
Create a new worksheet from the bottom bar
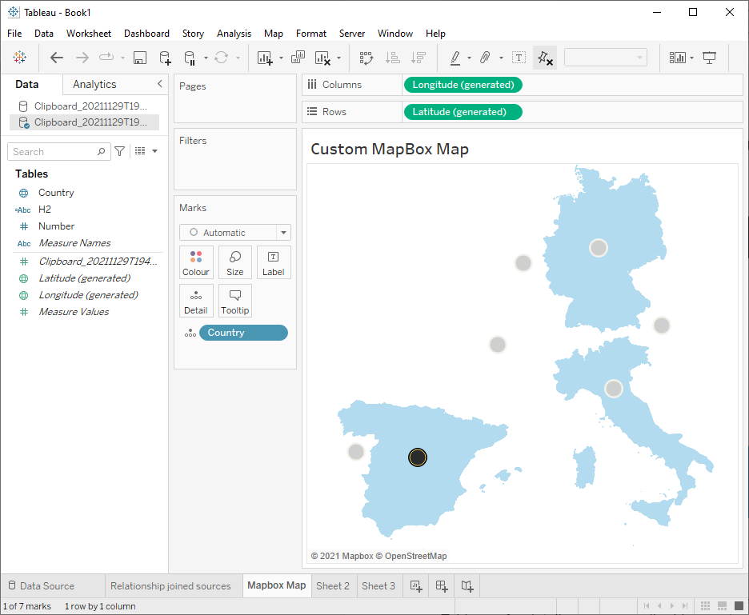415,585
